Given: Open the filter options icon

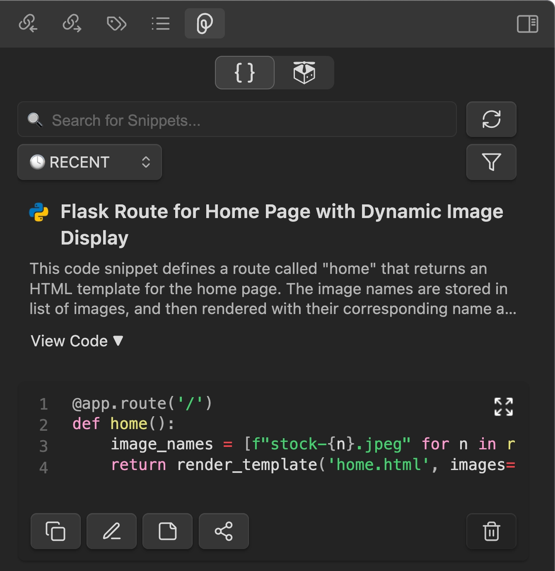Looking at the screenshot, I should coord(491,162).
